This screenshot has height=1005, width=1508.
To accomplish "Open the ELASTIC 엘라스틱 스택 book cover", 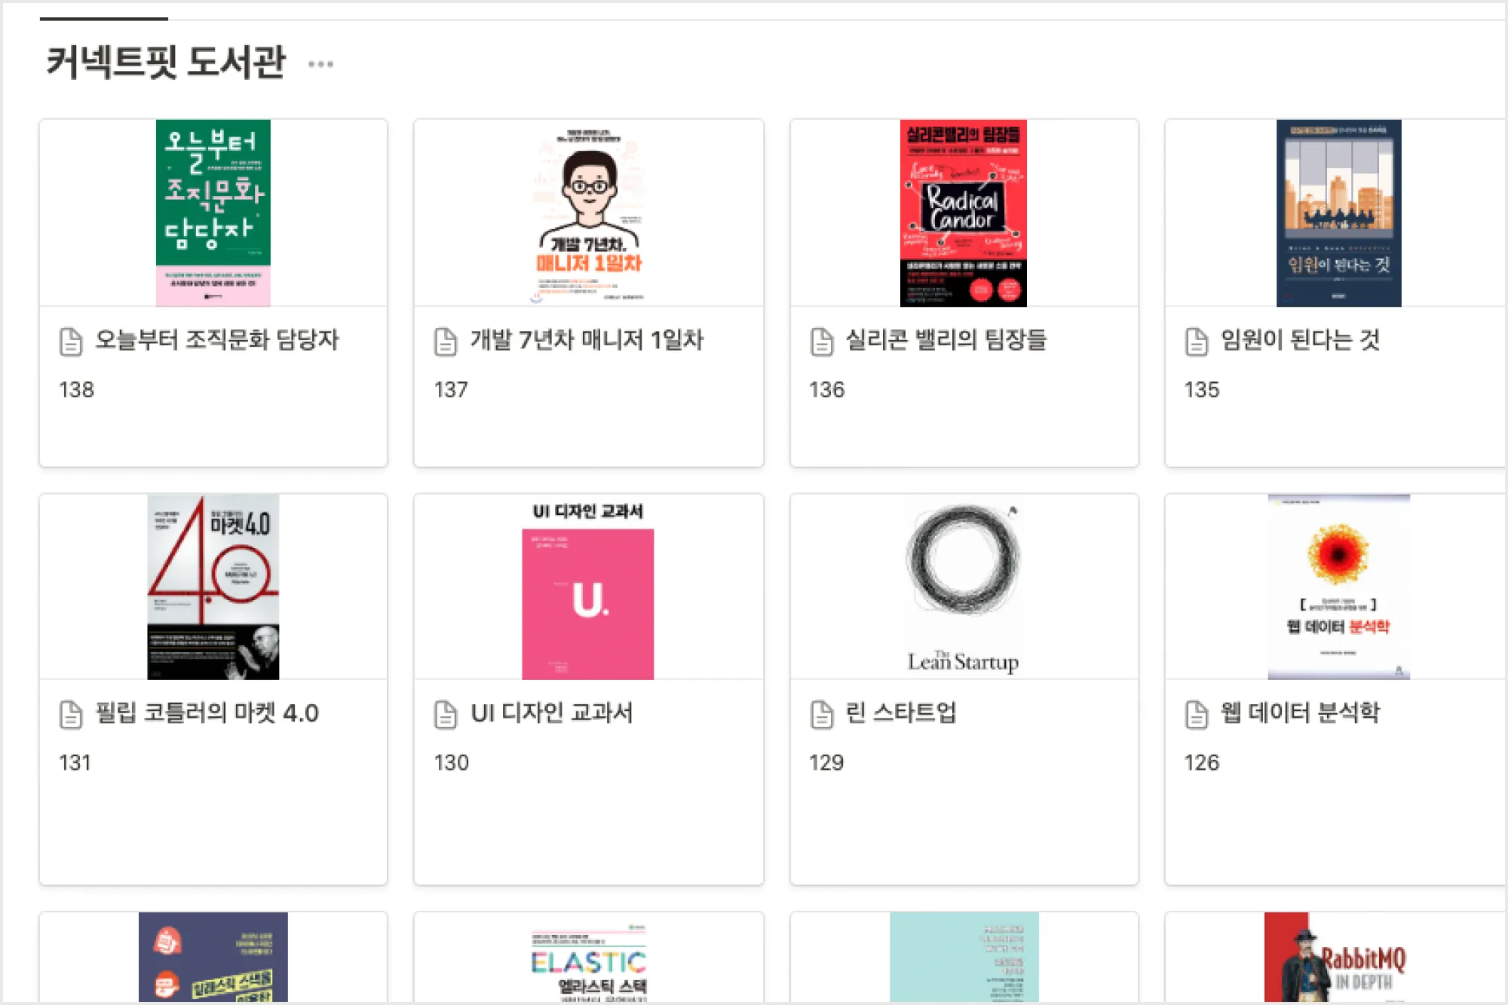I will point(588,957).
